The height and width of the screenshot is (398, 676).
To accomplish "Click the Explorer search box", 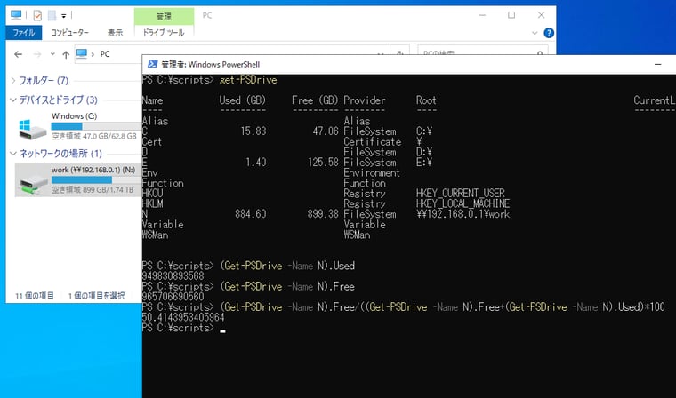I will tap(483, 51).
